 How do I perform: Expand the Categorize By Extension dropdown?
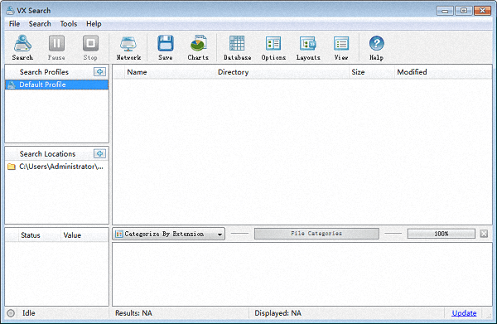[169, 234]
